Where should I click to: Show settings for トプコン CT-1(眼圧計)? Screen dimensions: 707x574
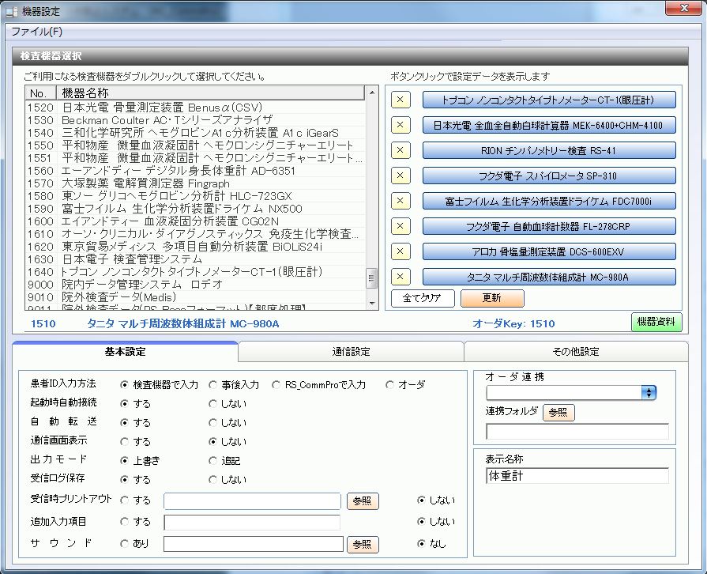pos(549,100)
